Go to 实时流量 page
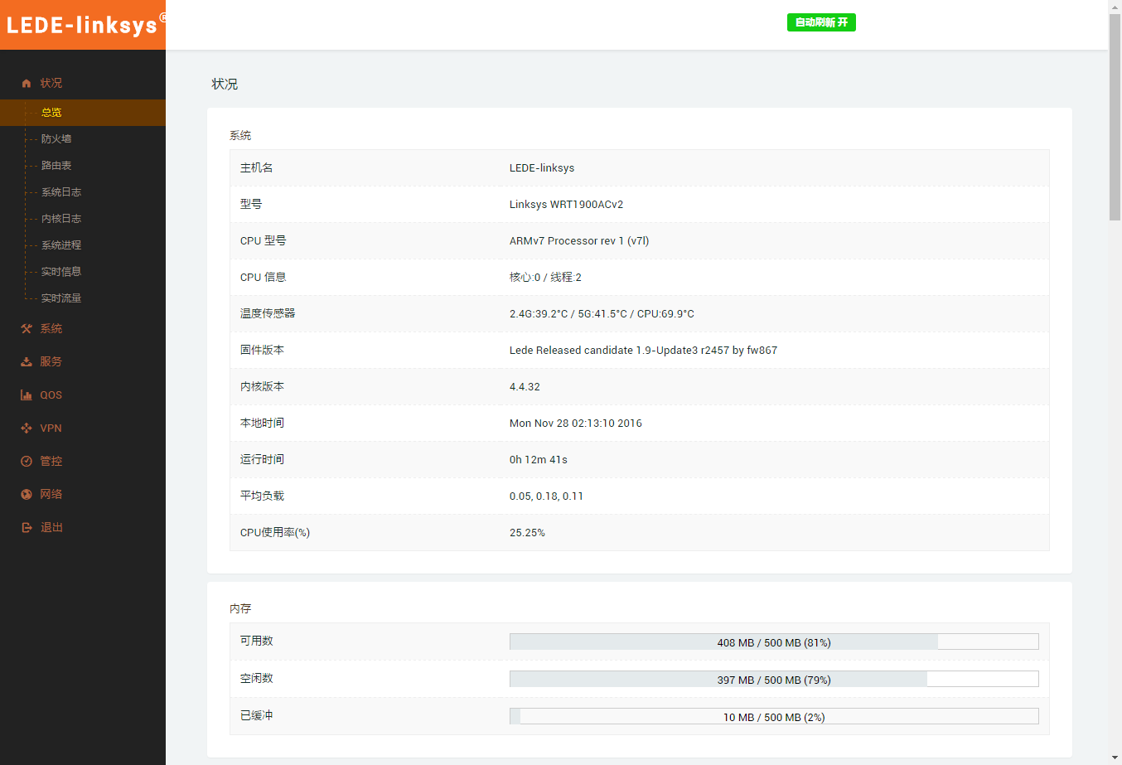Image resolution: width=1122 pixels, height=765 pixels. 61,298
